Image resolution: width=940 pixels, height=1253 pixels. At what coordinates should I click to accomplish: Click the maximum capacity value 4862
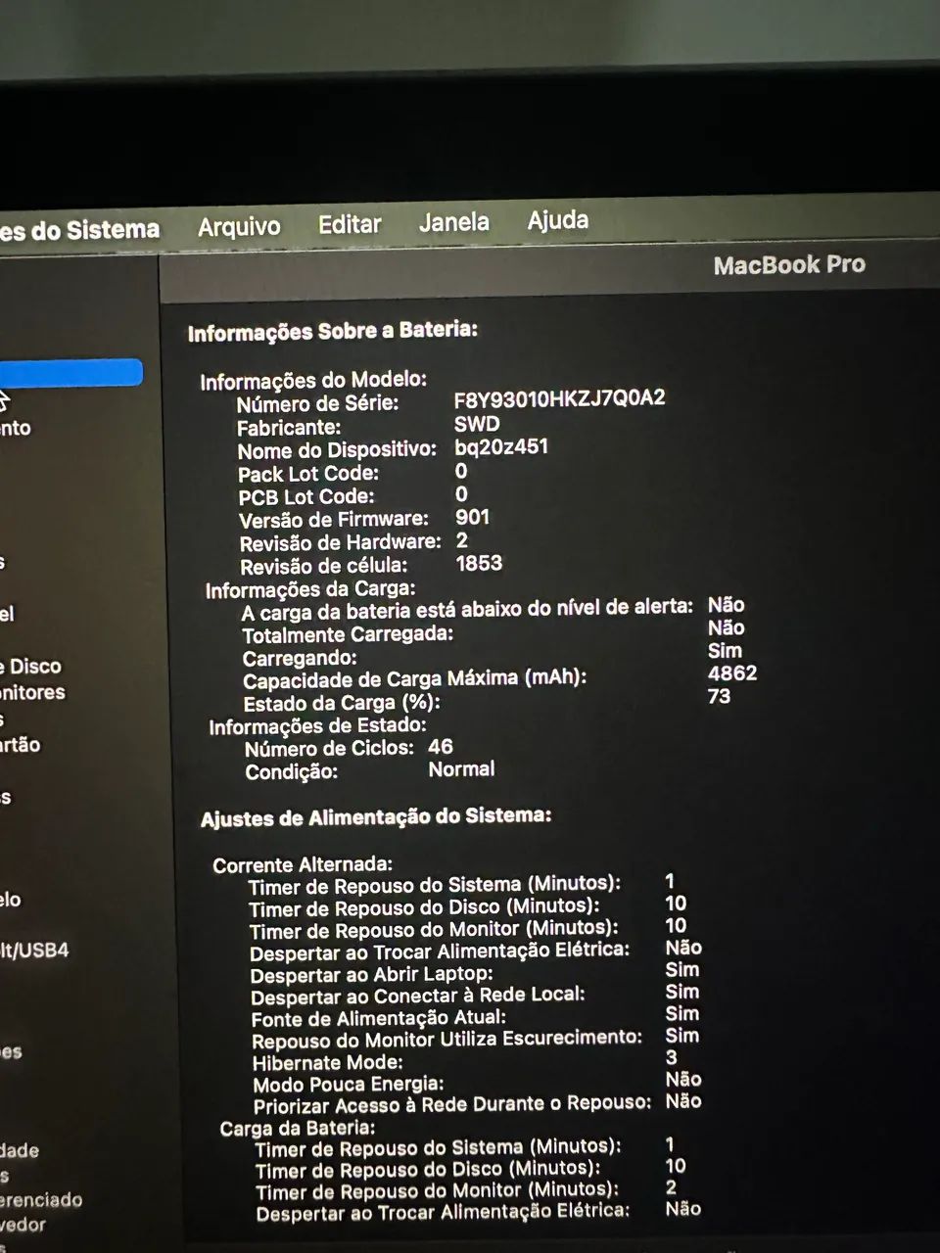coord(732,673)
